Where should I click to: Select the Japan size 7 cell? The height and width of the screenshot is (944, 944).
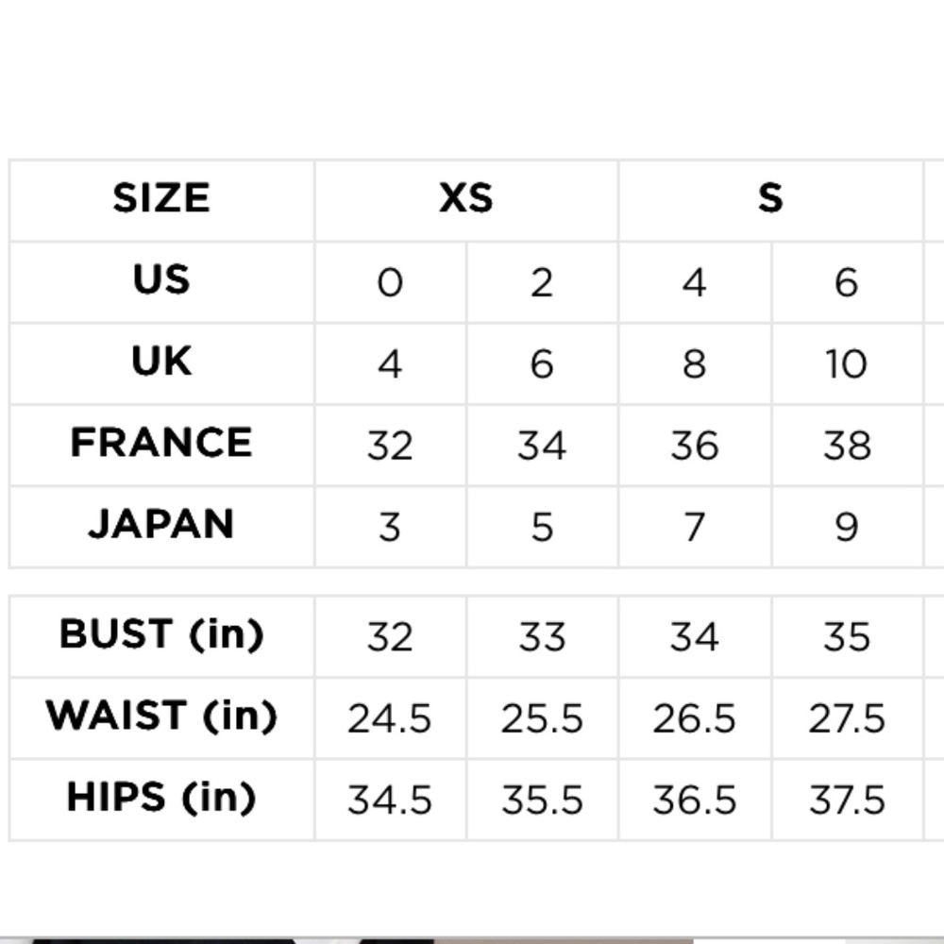click(x=694, y=527)
